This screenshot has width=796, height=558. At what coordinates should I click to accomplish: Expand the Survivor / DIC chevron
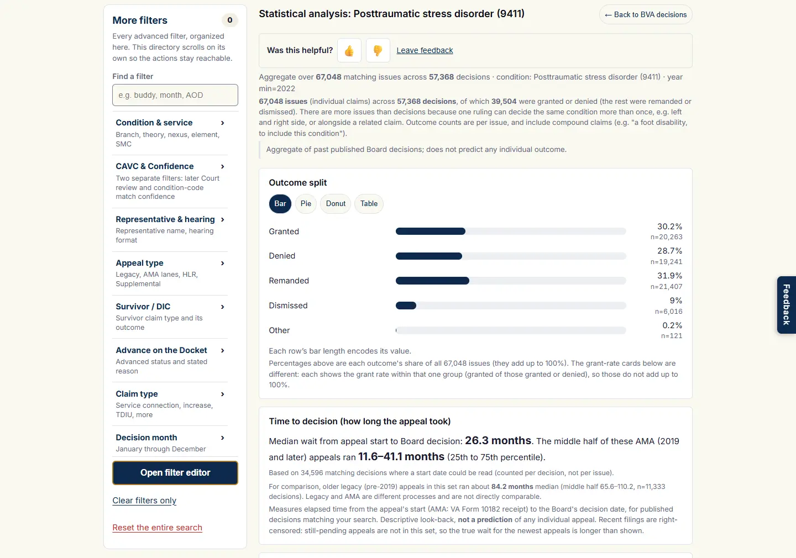pyautogui.click(x=223, y=307)
